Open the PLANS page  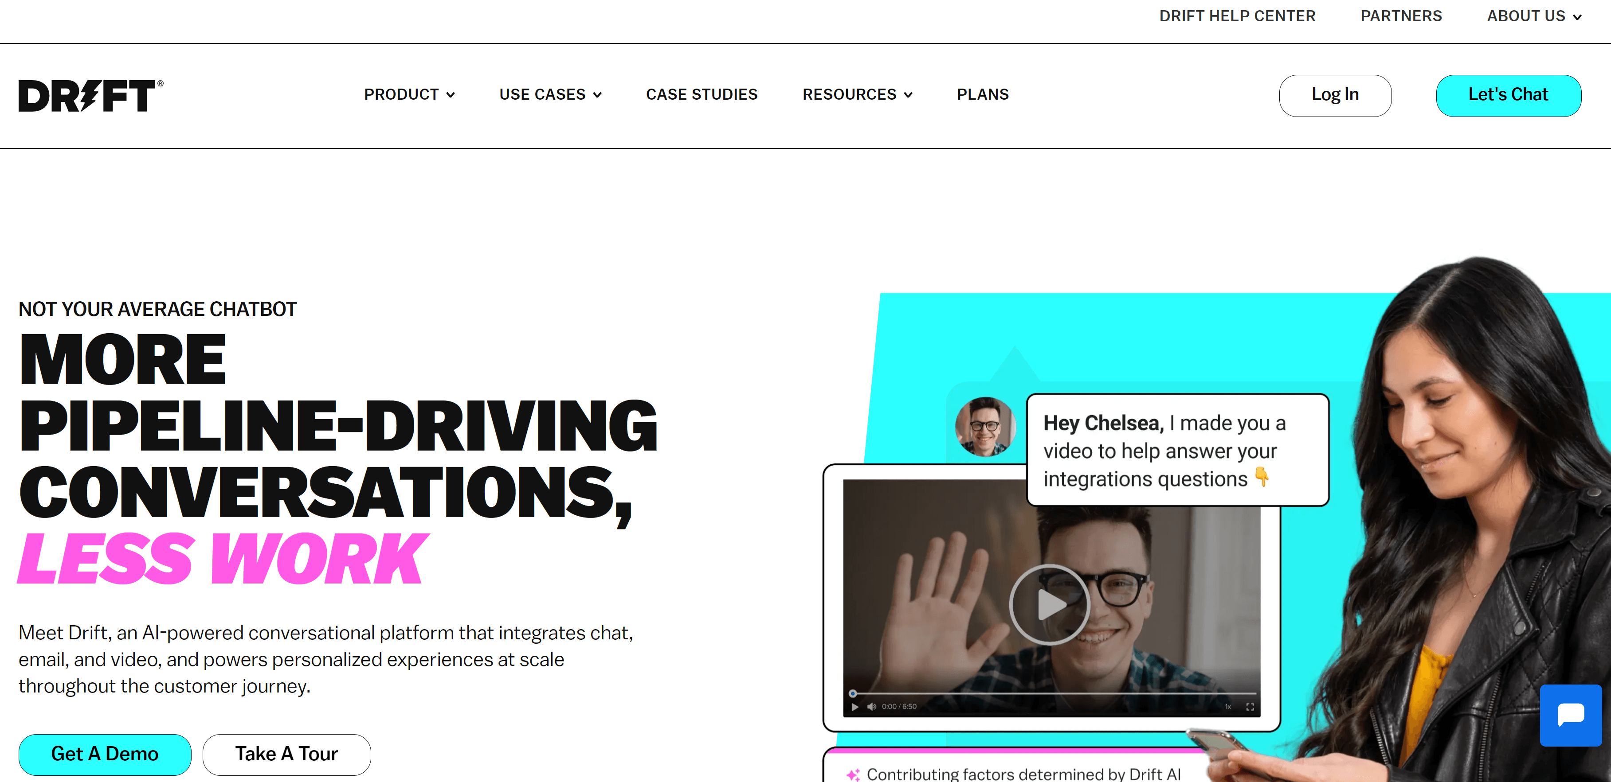(983, 94)
